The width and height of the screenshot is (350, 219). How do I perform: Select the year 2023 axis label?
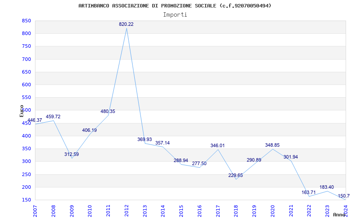[327, 211]
